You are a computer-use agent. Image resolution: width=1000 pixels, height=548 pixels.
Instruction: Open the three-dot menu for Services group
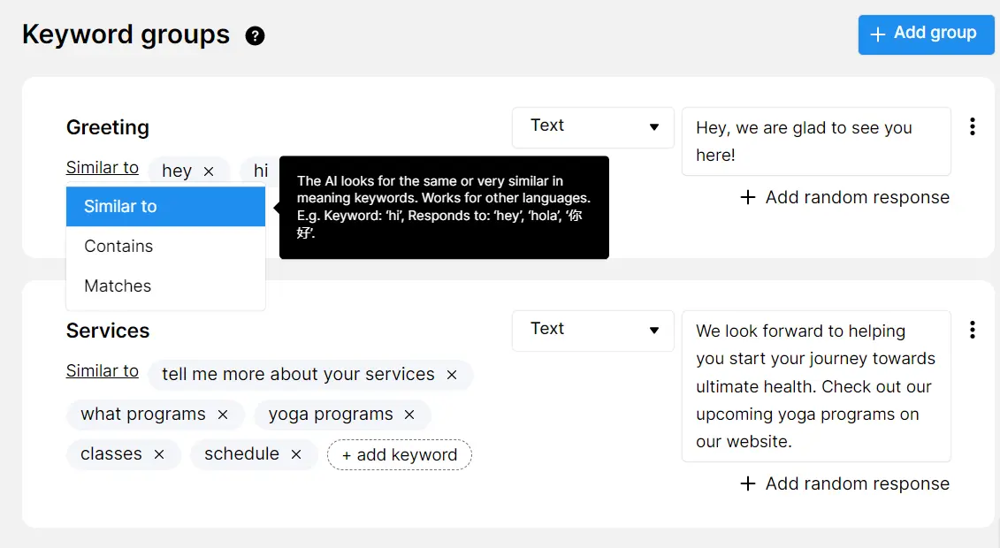[973, 330]
